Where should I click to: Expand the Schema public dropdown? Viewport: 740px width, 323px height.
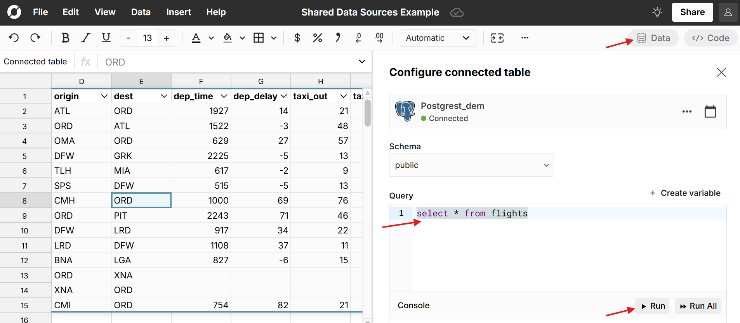pos(471,165)
